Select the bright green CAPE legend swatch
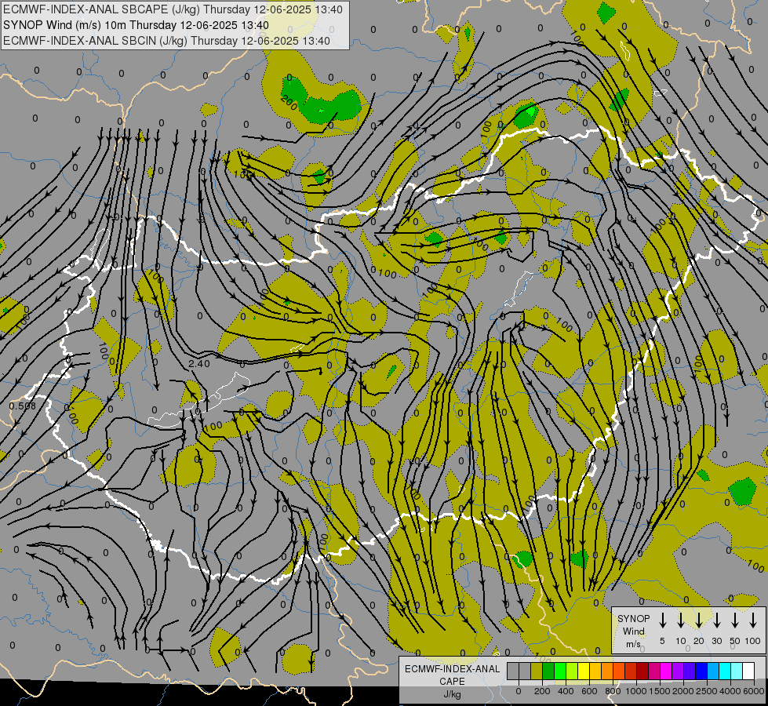Screen dimensions: 768x706 point(560,671)
